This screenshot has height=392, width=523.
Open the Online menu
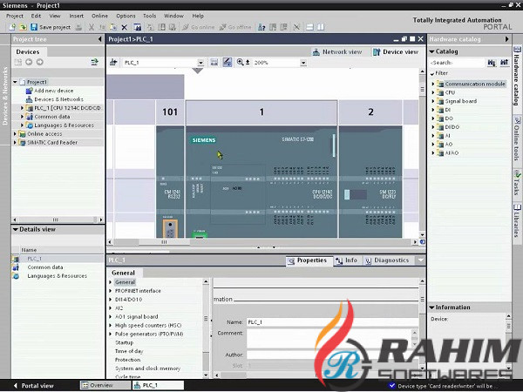click(99, 16)
